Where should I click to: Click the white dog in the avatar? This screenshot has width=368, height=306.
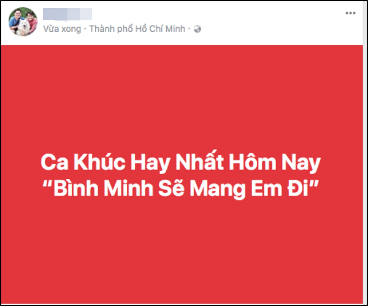[23, 28]
